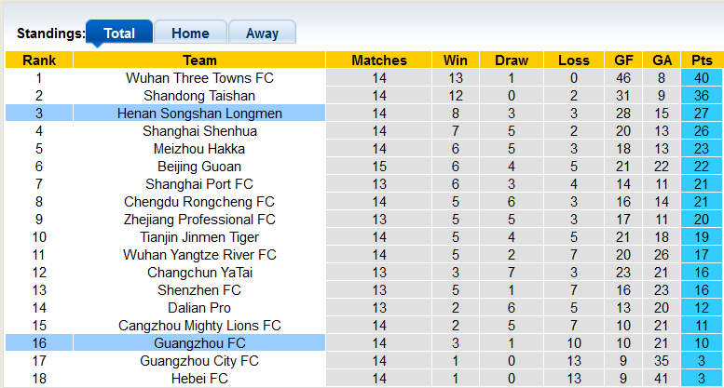Click the Matches column header

point(379,60)
